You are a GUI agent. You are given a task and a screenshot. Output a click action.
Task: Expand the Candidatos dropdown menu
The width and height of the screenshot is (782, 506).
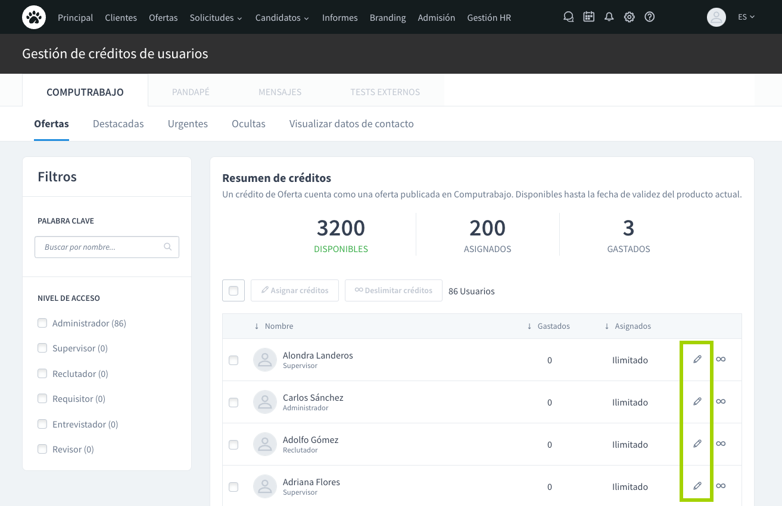tap(282, 18)
